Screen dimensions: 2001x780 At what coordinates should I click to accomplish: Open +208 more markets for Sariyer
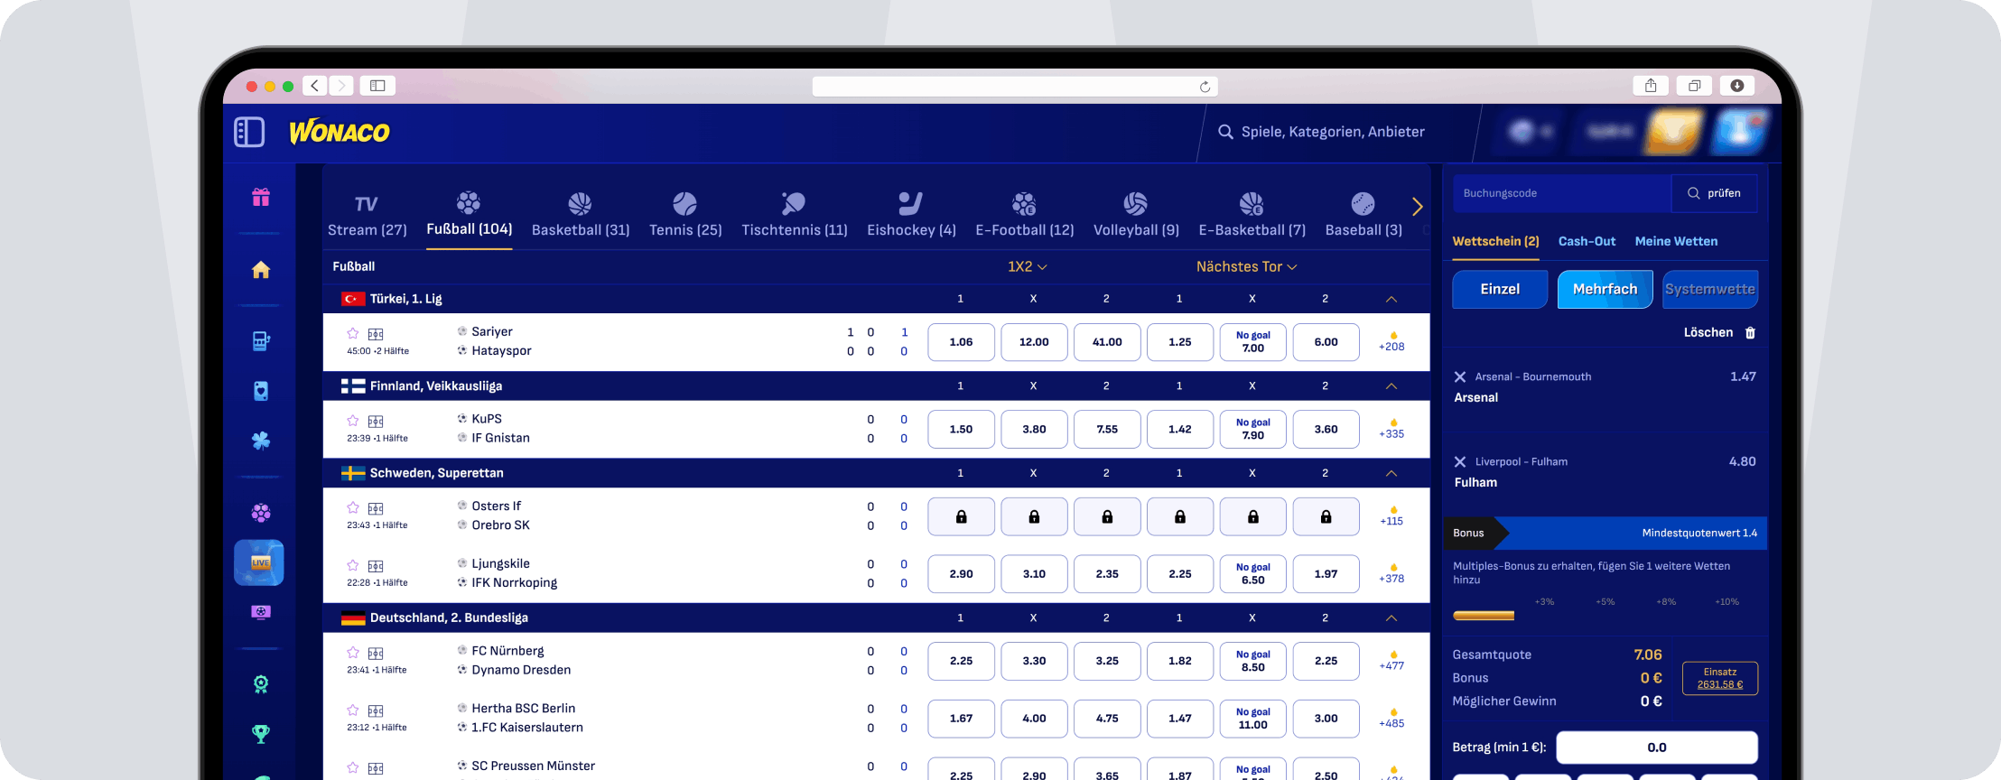click(x=1391, y=342)
